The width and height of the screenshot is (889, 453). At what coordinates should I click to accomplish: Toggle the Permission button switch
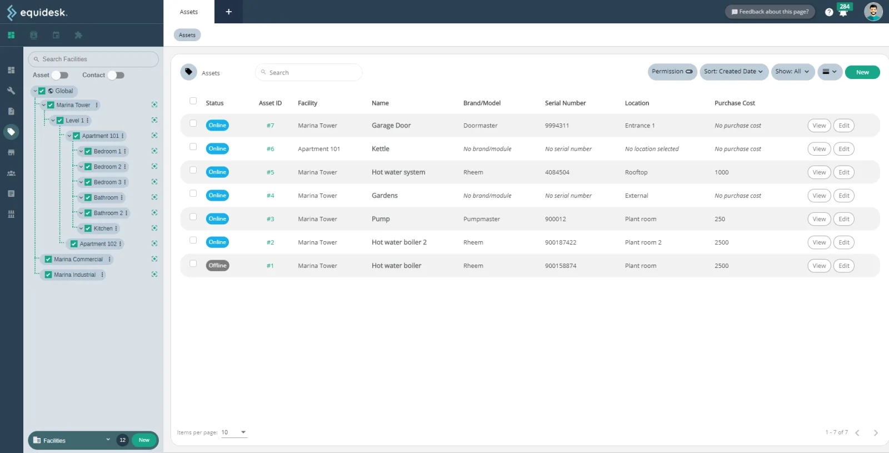click(x=672, y=72)
